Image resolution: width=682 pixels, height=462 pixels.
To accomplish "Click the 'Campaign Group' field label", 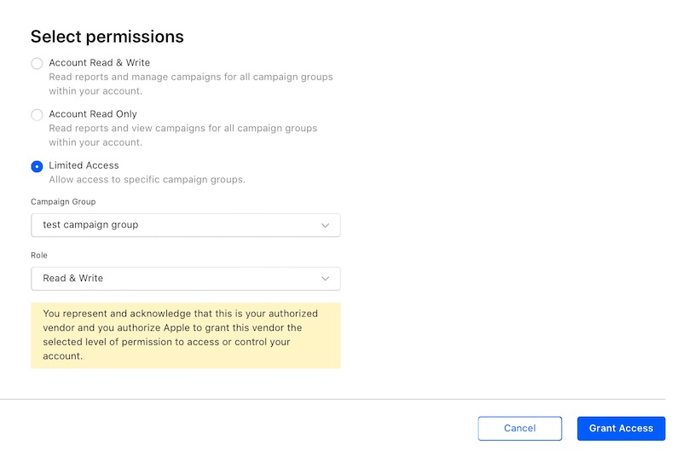I will pos(63,202).
